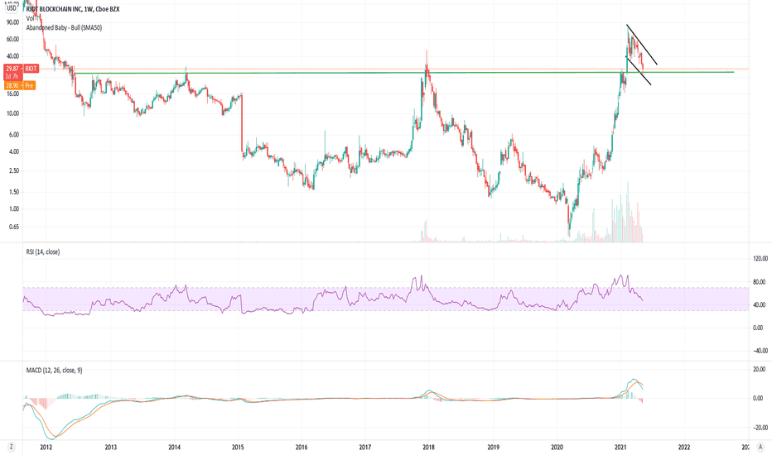Click the 6.00 price axis value

pos(14,135)
